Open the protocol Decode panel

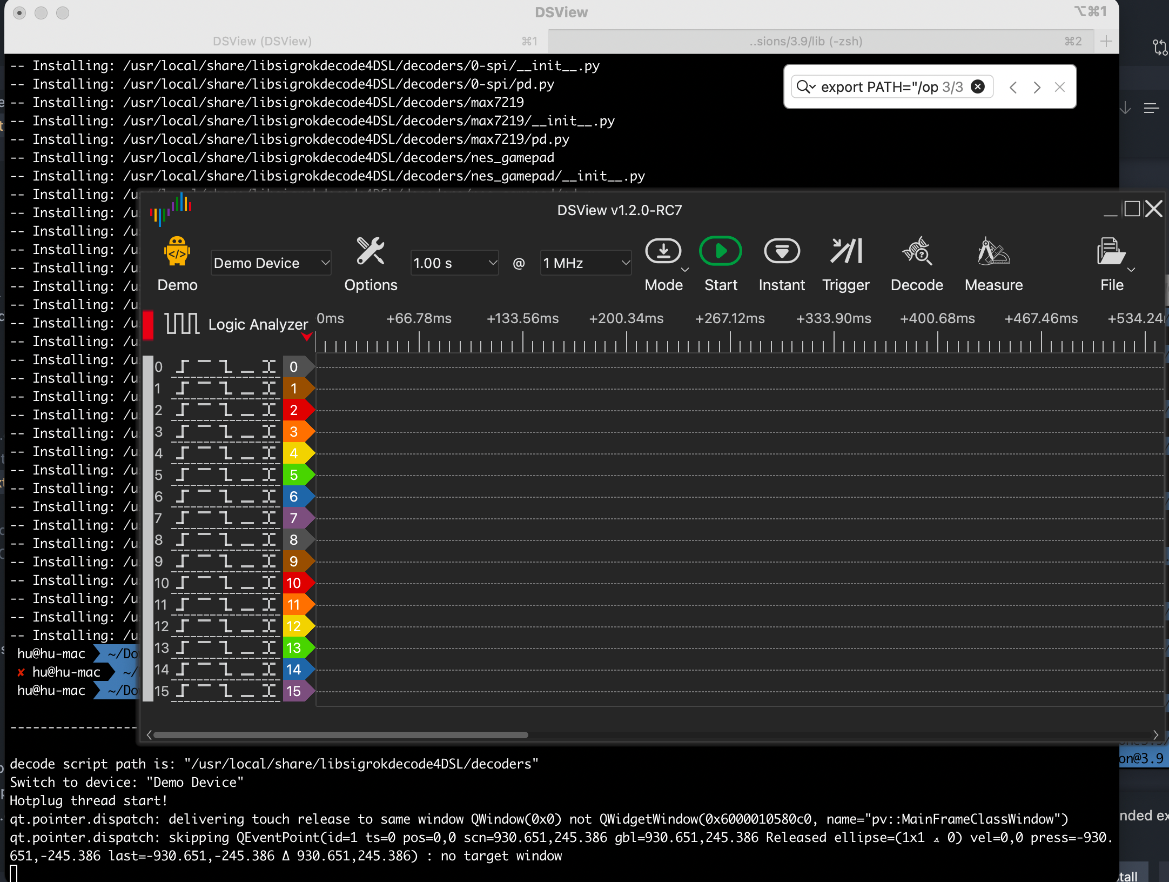click(x=917, y=251)
